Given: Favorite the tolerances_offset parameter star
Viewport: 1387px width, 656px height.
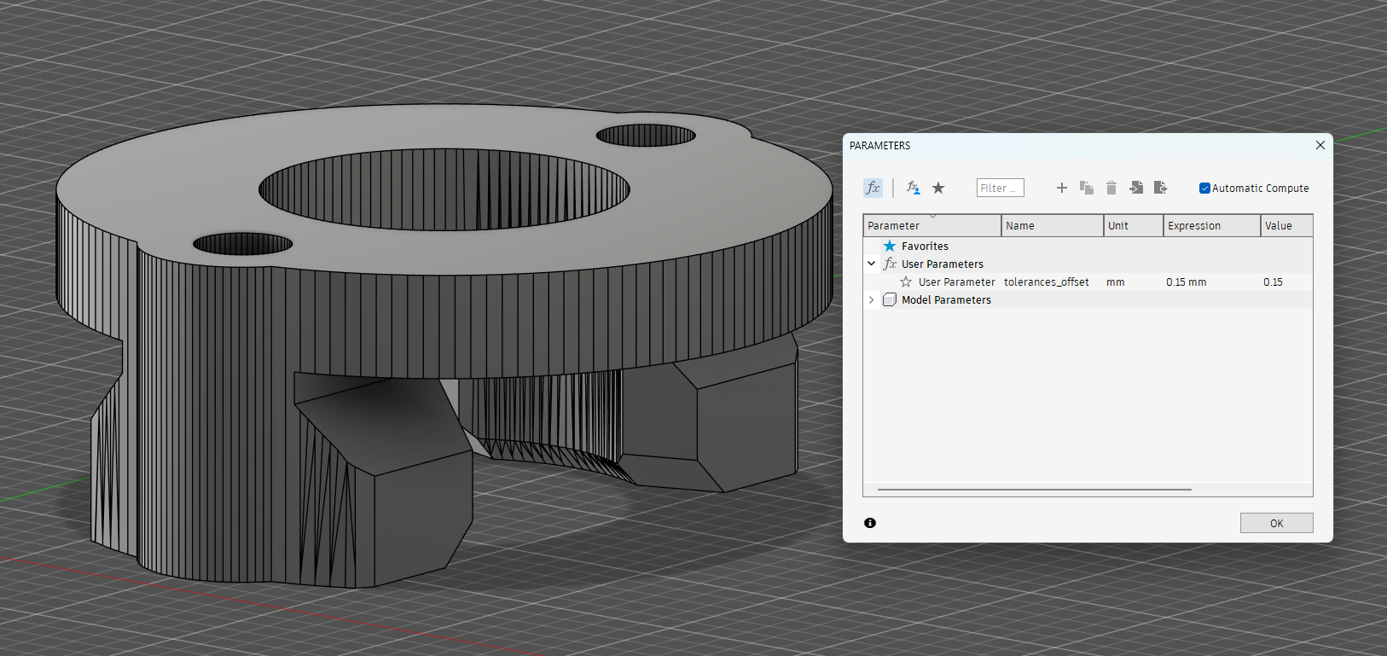Looking at the screenshot, I should (x=906, y=282).
